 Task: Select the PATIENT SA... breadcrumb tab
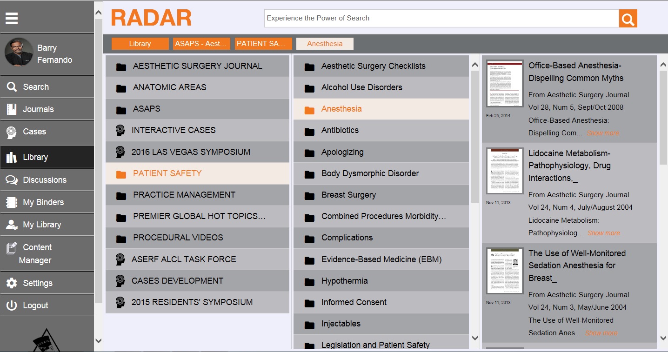coord(263,44)
